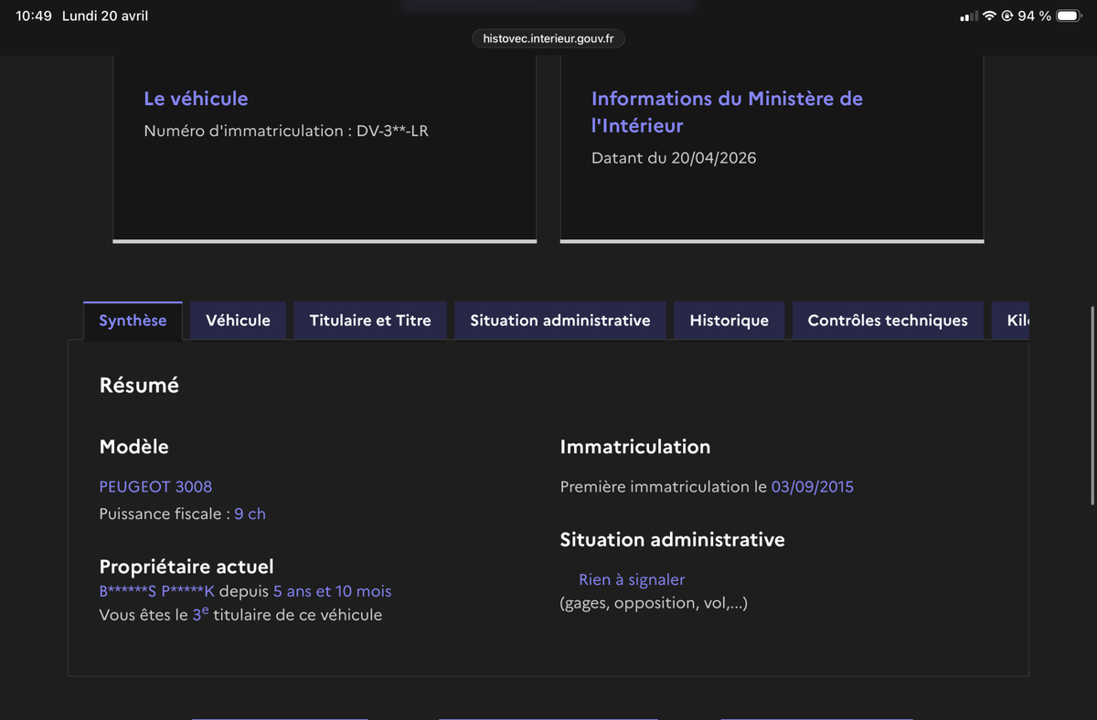Click the '9 ch' fiscal power value
1097x720 pixels.
point(250,514)
